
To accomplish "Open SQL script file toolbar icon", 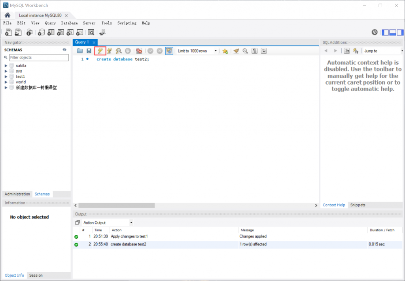I will pos(18,32).
